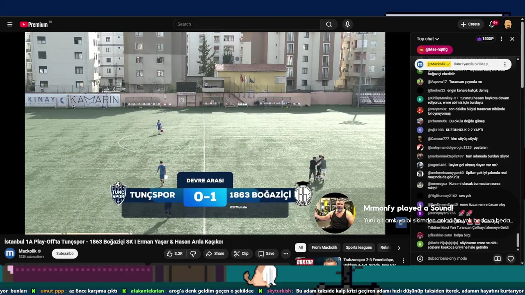Send a heart reaction in chat

(x=511, y=259)
